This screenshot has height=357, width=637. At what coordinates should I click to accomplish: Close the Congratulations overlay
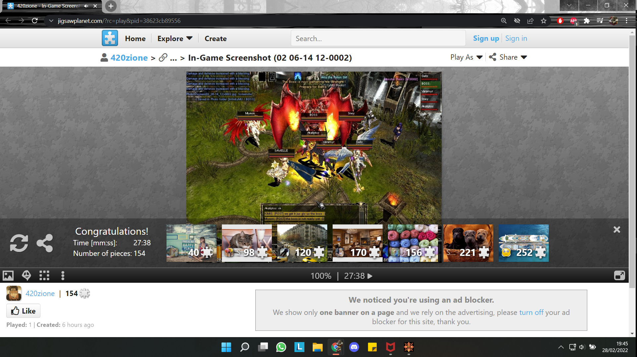pyautogui.click(x=616, y=230)
